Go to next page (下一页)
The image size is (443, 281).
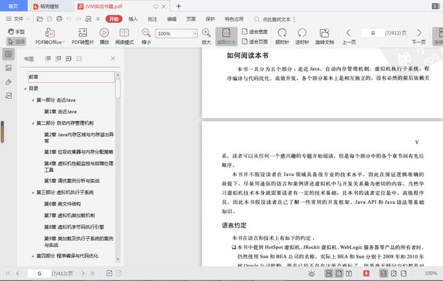point(419,36)
